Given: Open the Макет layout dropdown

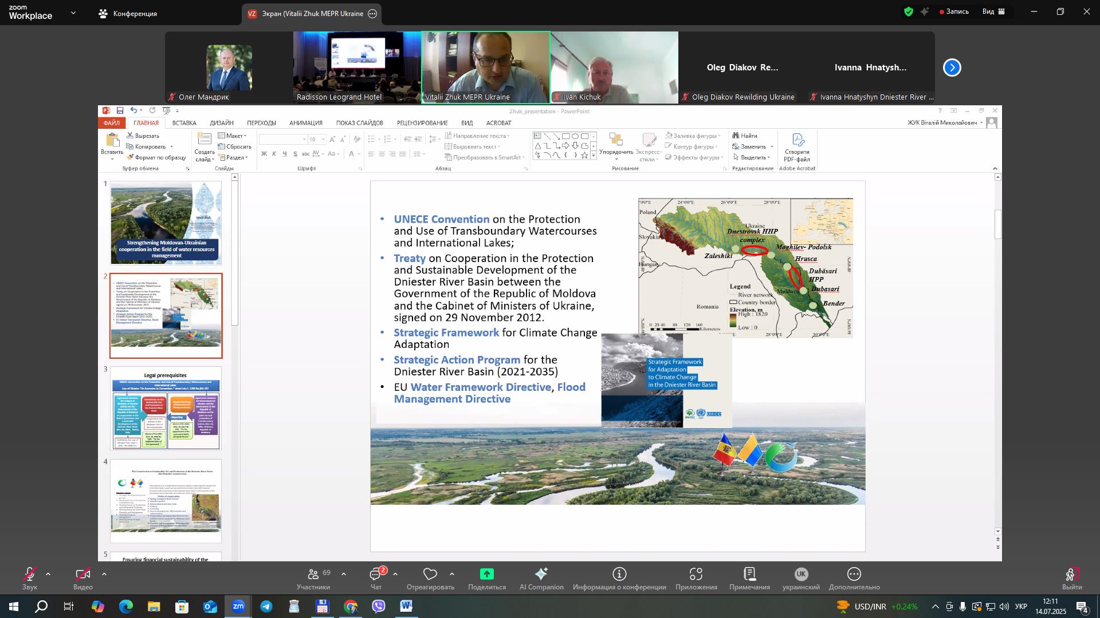Looking at the screenshot, I should pos(233,136).
